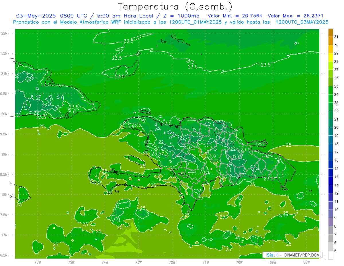Click the legend value "24"
This screenshot has height=266, width=344.
[337, 94]
